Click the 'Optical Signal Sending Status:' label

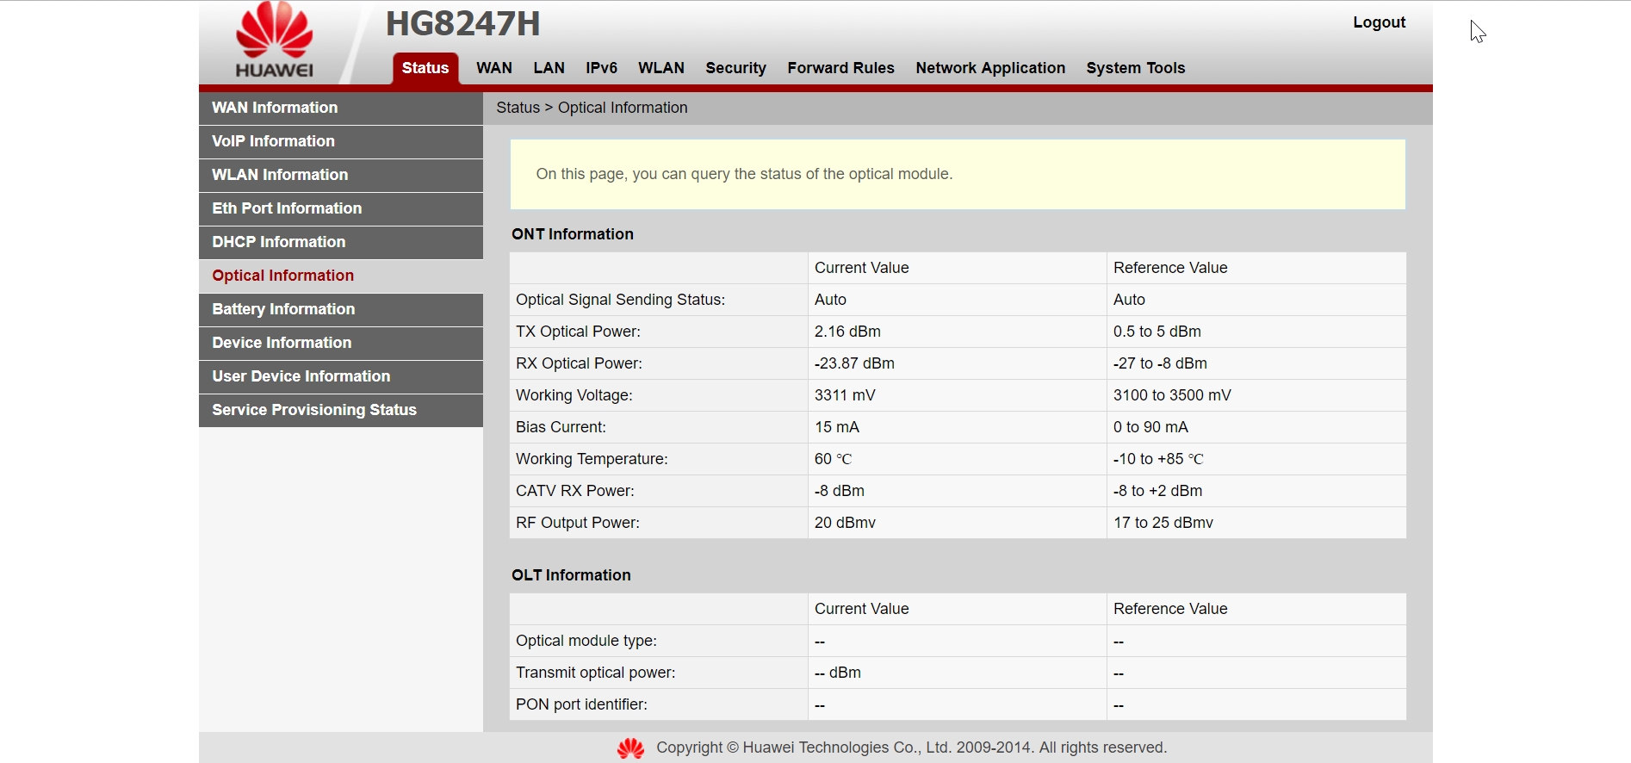pyautogui.click(x=621, y=300)
